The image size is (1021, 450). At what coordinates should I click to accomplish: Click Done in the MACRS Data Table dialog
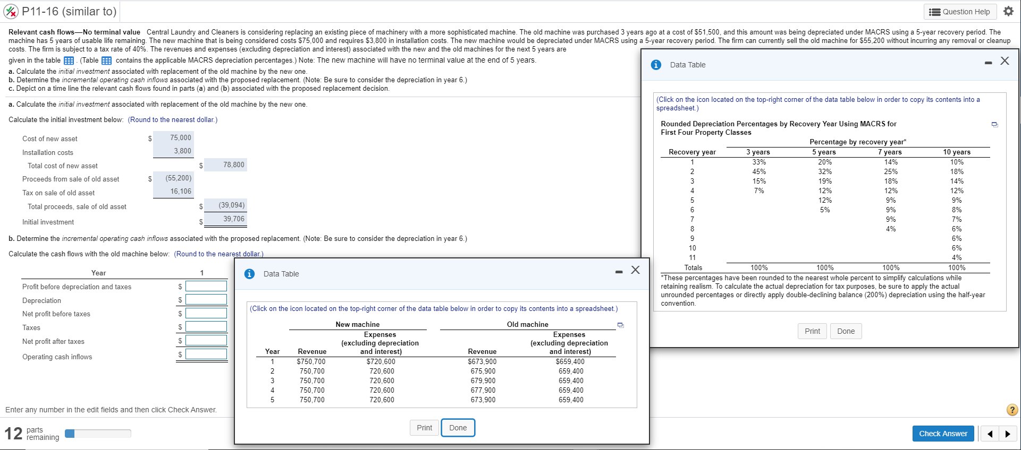pyautogui.click(x=846, y=331)
